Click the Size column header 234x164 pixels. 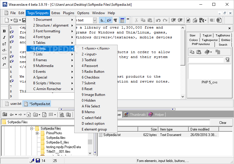[148, 129]
